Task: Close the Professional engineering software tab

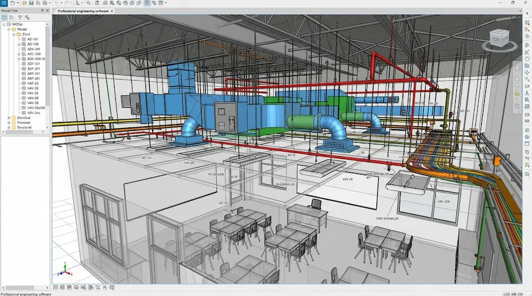Action: click(x=112, y=11)
